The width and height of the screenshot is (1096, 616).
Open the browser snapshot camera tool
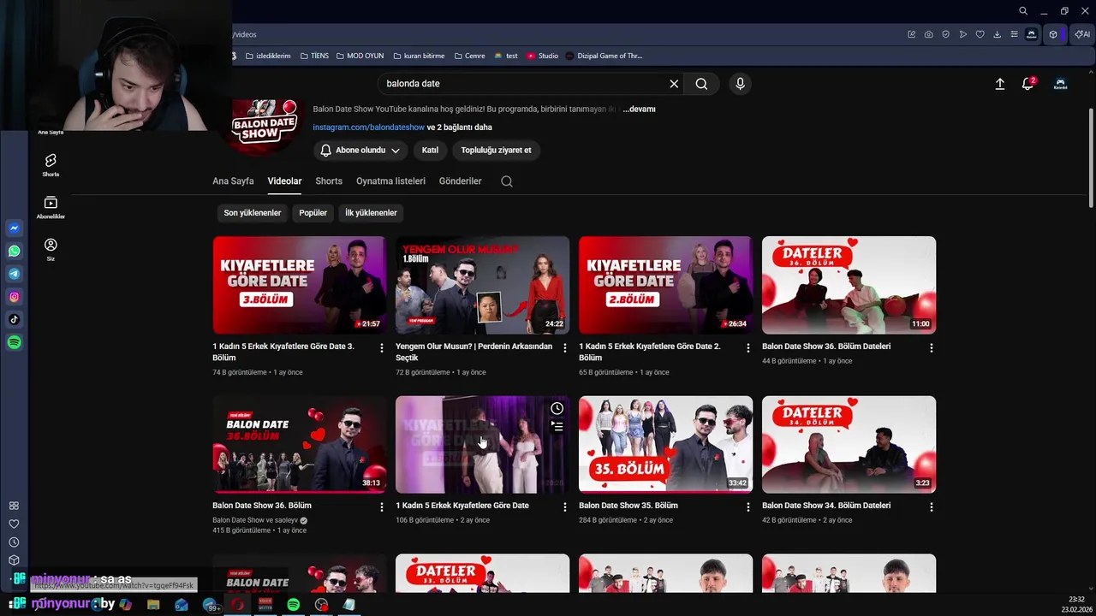point(928,34)
